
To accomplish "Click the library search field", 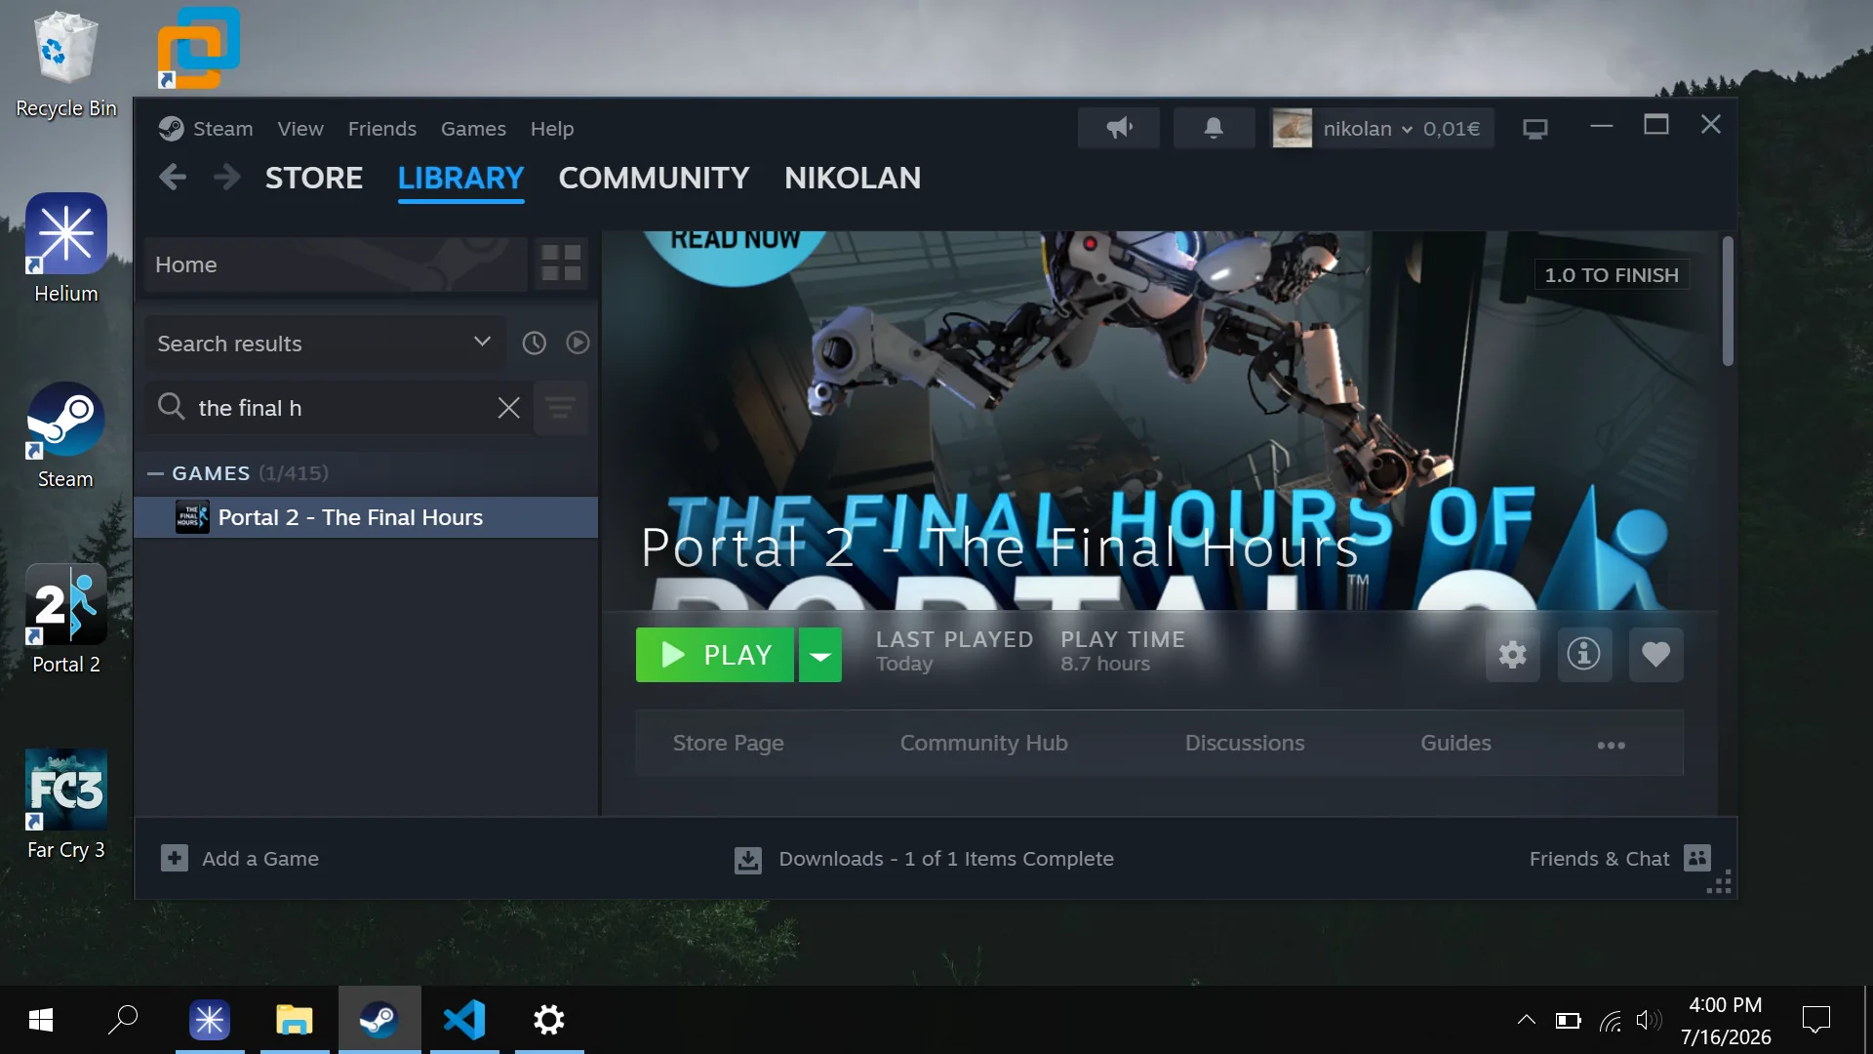I will [x=337, y=408].
